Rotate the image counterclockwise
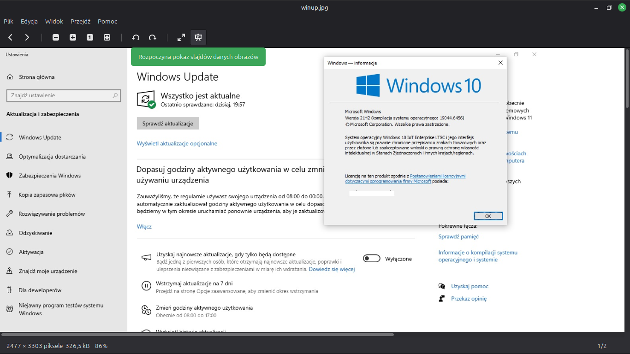 (136, 37)
